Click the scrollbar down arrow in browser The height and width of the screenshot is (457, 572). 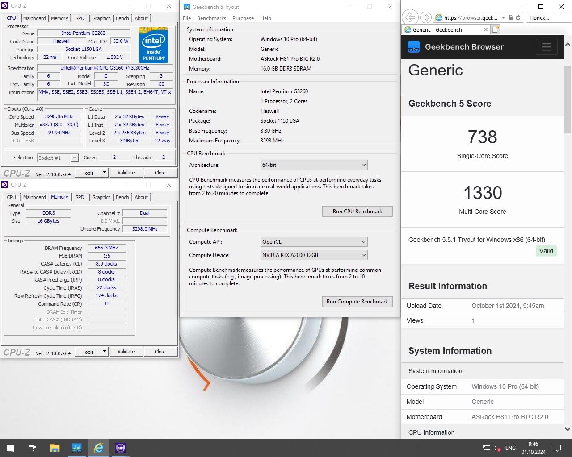point(568,429)
